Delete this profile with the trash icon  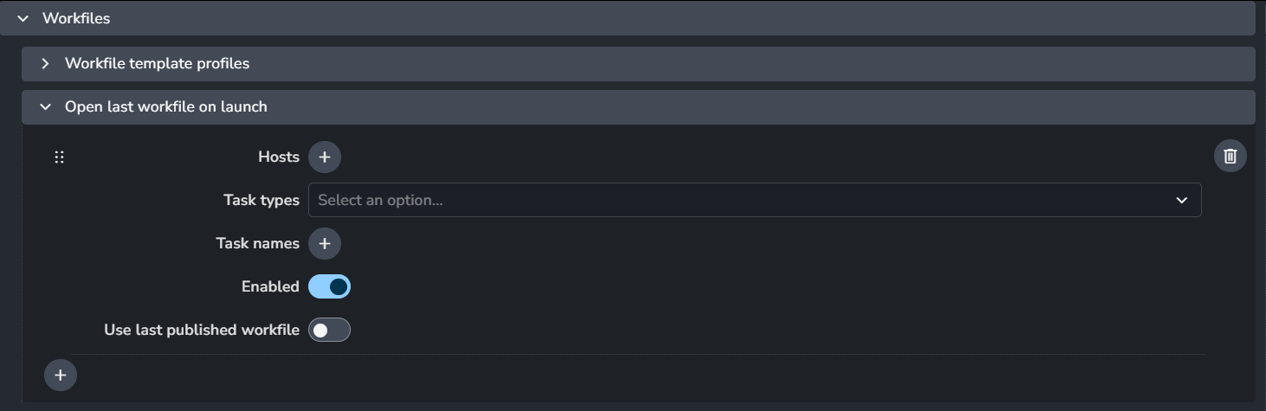coord(1230,156)
